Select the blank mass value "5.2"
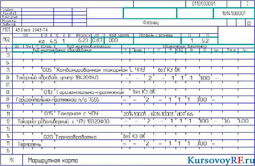255x166 pixels. coord(205,41)
